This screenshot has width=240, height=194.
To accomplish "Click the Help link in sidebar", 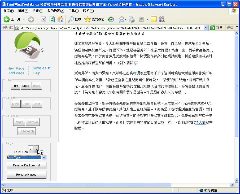I will click(37, 73).
